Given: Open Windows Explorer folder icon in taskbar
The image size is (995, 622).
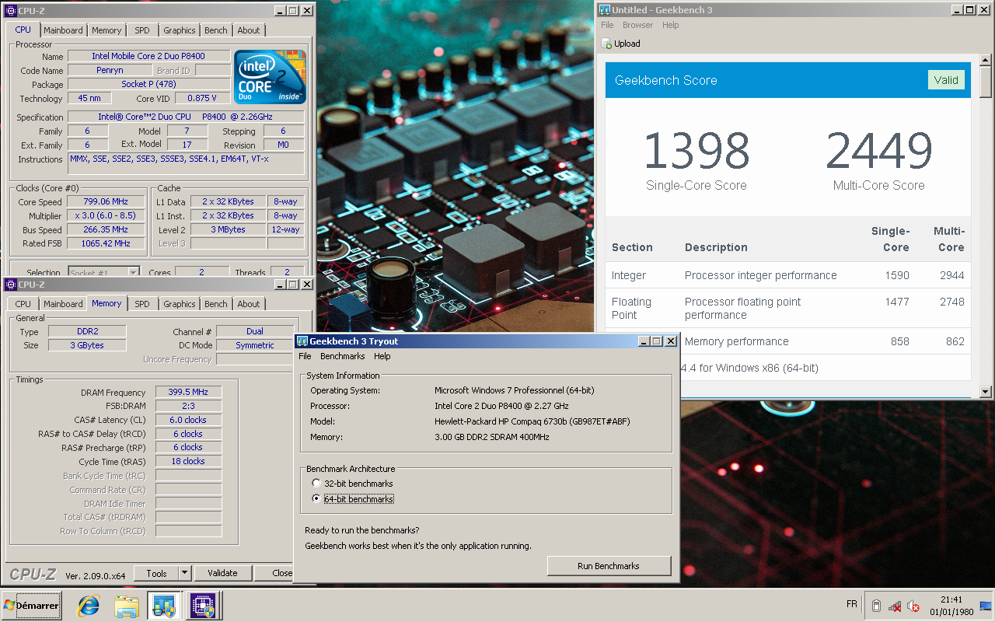Looking at the screenshot, I should (126, 606).
